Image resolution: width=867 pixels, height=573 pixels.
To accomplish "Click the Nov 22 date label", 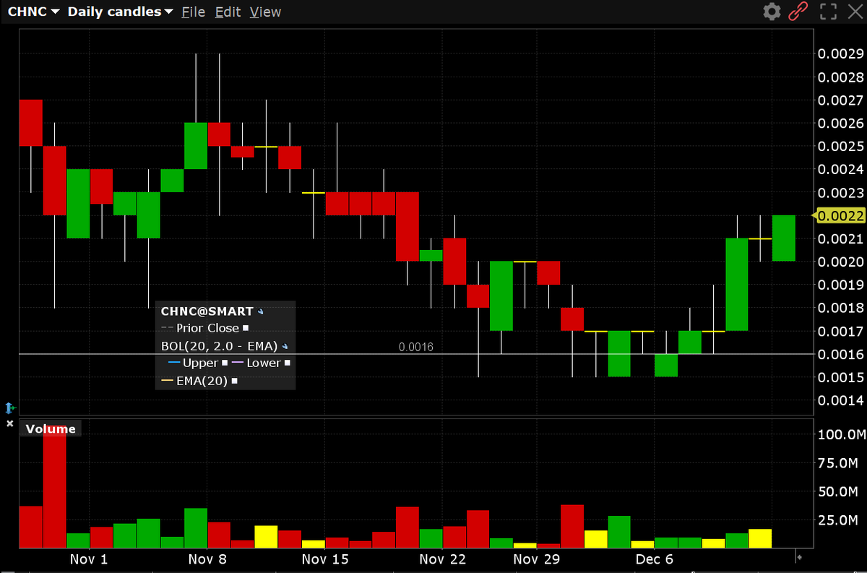I will 442,559.
